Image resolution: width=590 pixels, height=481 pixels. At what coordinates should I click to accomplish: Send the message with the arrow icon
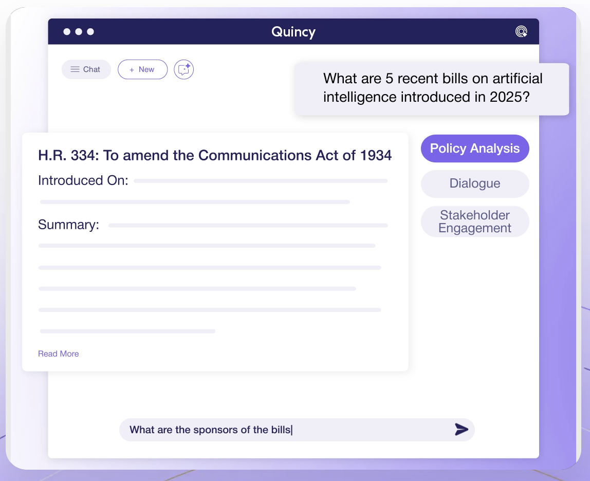(462, 430)
